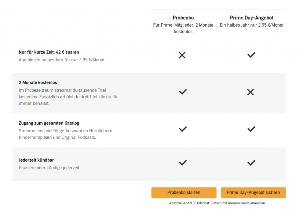Click the 'Pausiere oder kündige jederzeit' description

click(x=49, y=168)
